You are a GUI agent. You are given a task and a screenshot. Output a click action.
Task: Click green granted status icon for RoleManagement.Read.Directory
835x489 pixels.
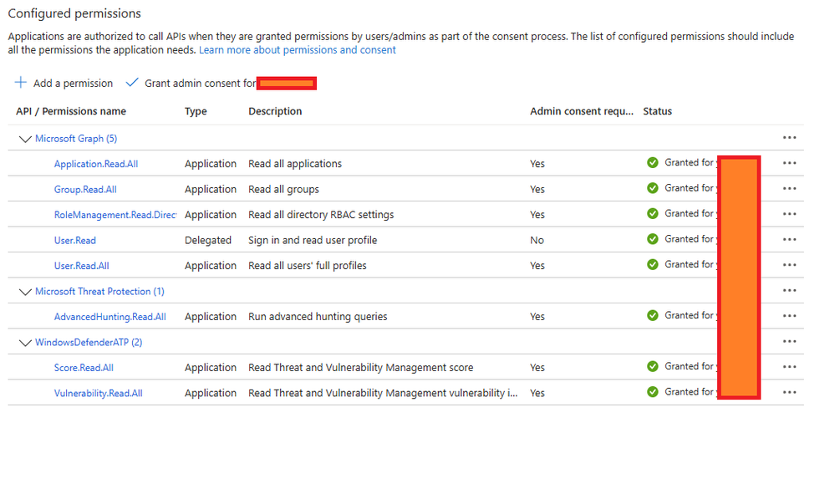[x=652, y=214]
